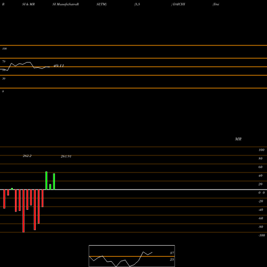Viewport: 267px width, 267px height.
Task: Click the small green bar near zero line
Action: coord(12,189)
